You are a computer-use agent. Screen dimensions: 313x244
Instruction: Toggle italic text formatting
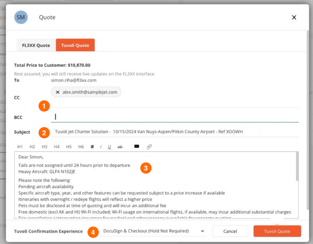pos(101,147)
